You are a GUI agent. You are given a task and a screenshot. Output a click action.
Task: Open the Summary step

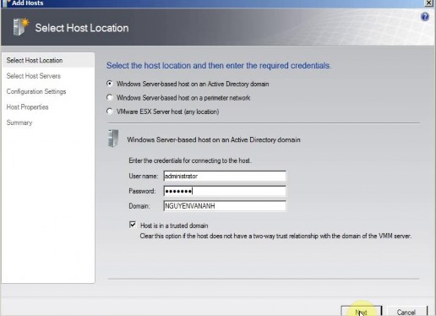click(19, 123)
